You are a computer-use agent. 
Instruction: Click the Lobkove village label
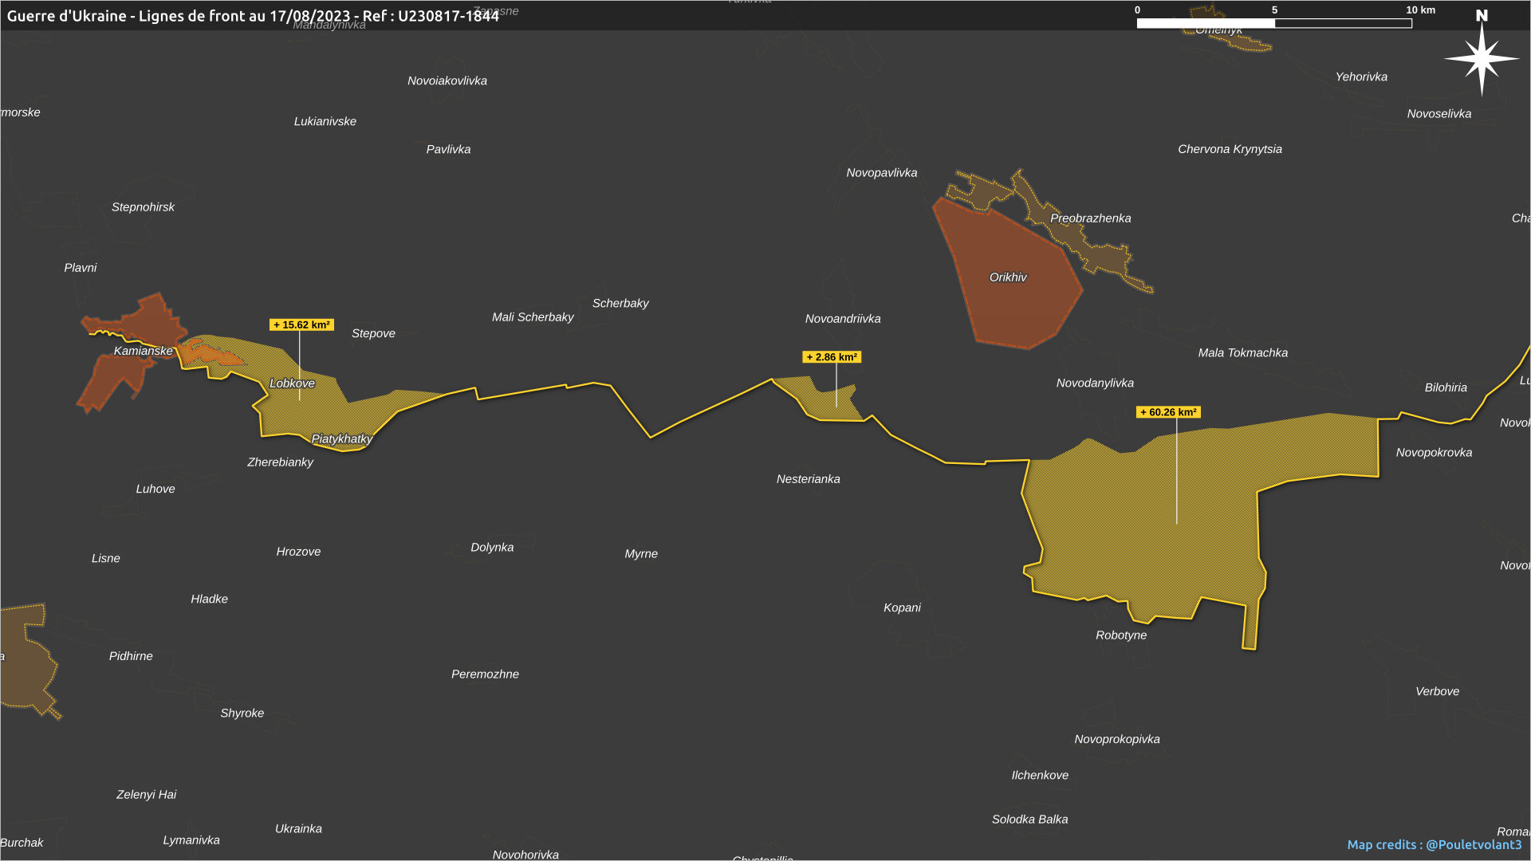click(x=292, y=383)
